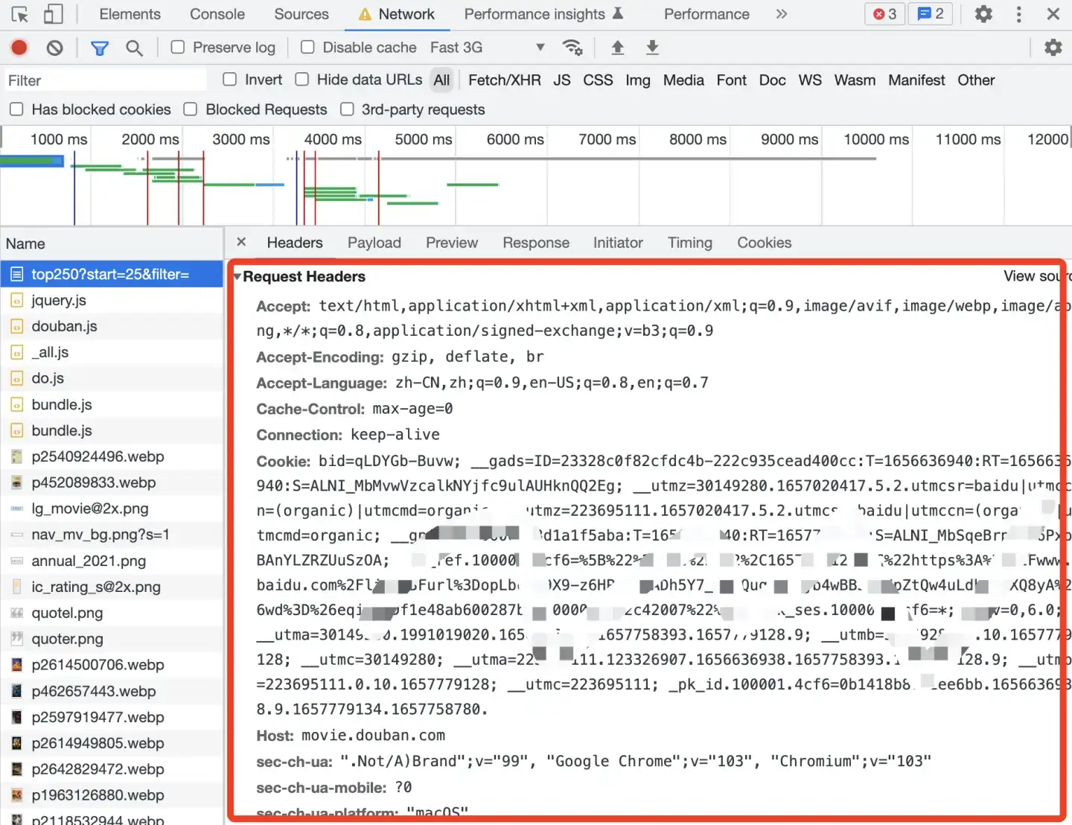Image resolution: width=1072 pixels, height=825 pixels.
Task: Show more DevTools tabs chevron
Action: [781, 14]
